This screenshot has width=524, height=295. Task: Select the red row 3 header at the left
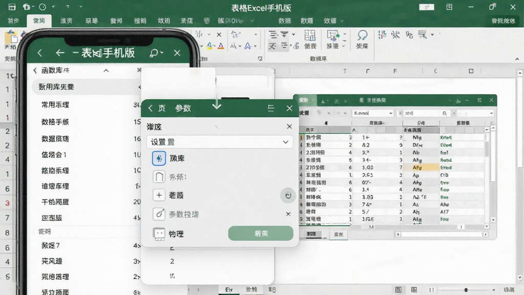pos(7,203)
